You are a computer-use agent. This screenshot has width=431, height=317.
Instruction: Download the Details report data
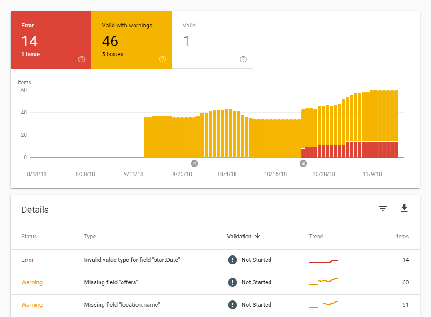404,208
